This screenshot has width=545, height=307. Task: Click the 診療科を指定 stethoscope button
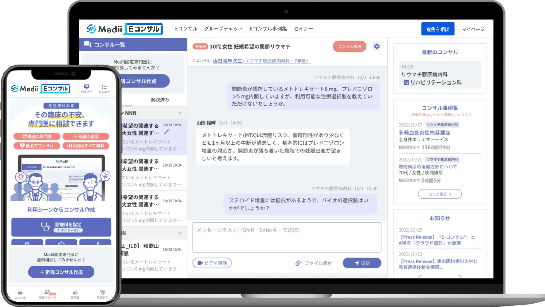[x=61, y=227]
